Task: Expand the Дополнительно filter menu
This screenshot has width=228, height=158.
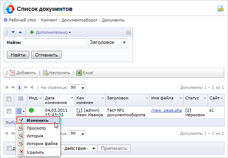Action: click(53, 33)
